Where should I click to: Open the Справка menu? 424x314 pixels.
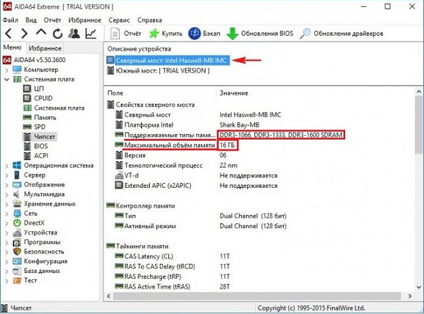150,20
